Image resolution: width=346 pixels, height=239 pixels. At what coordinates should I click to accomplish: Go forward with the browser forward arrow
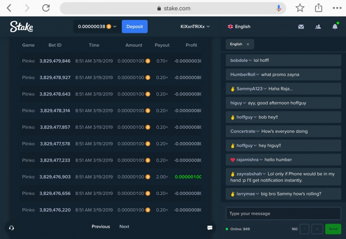point(27,8)
